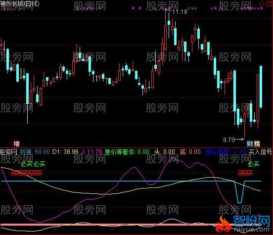Open the blue 财 finance icon
The width and height of the screenshot is (273, 235).
coord(250,143)
